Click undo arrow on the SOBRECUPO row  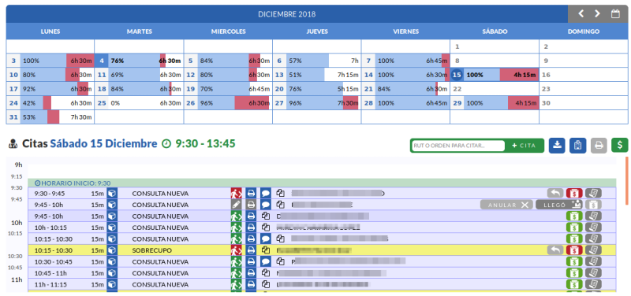pyautogui.click(x=555, y=250)
